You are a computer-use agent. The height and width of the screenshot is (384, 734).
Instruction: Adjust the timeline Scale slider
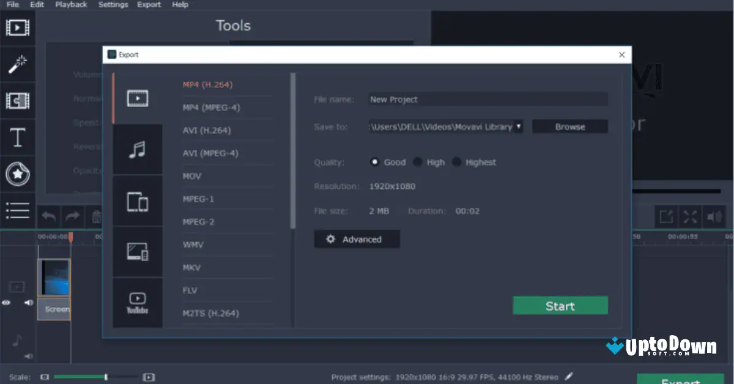coord(105,377)
